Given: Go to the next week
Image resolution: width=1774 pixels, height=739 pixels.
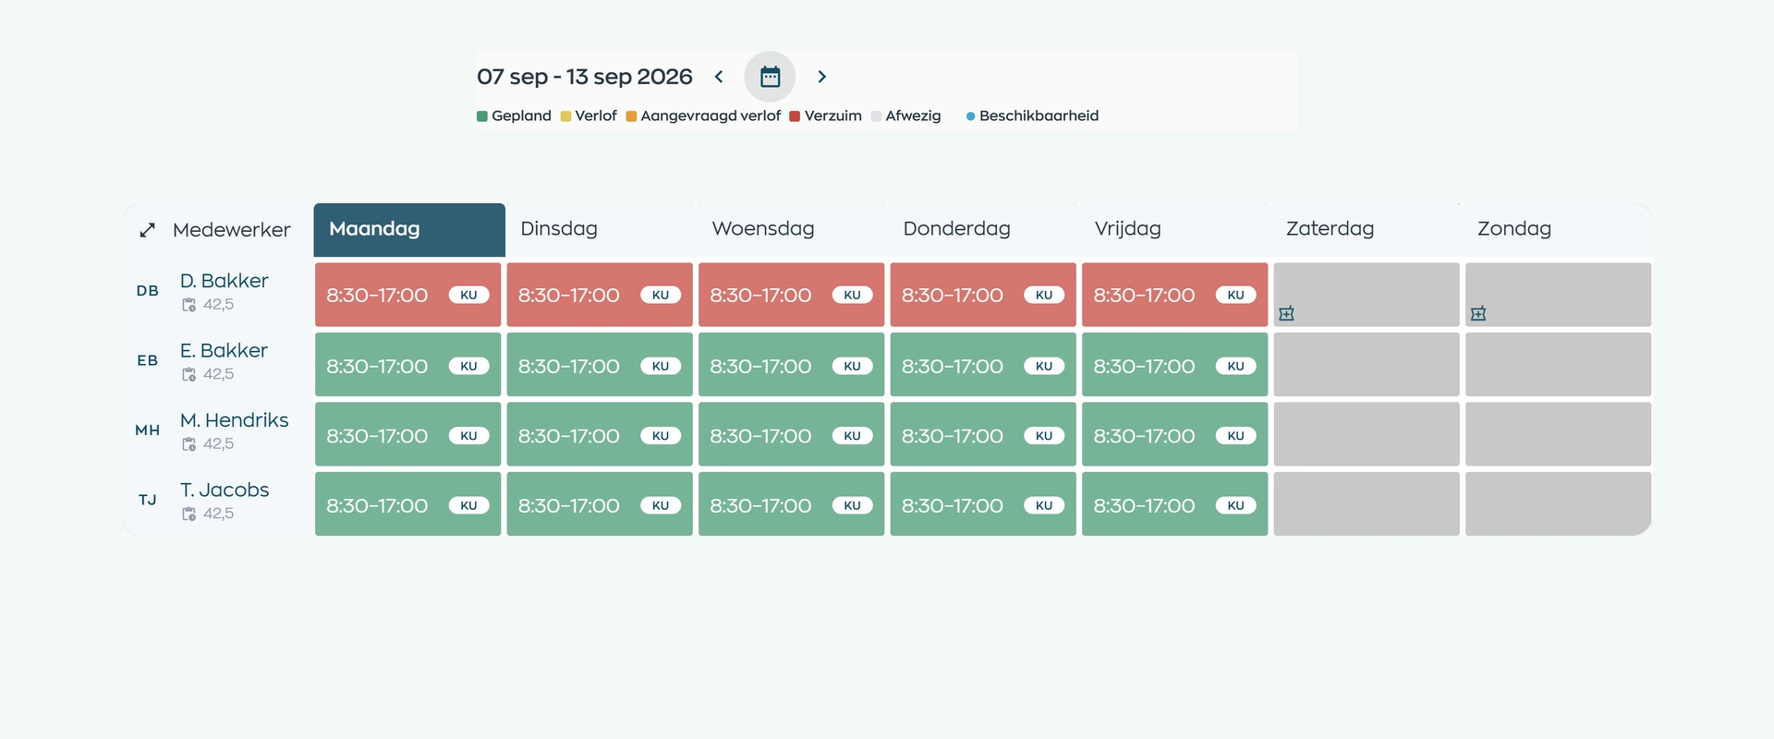Looking at the screenshot, I should 821,77.
